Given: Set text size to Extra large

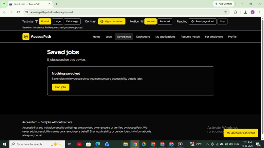Looking at the screenshot, I should click(x=72, y=21).
